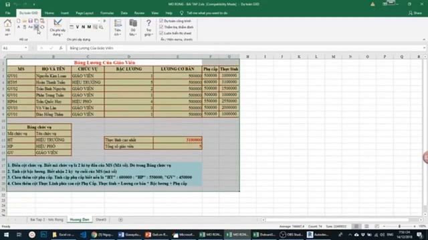
Task: Click the vertical scrollbar
Action: pos(425,132)
